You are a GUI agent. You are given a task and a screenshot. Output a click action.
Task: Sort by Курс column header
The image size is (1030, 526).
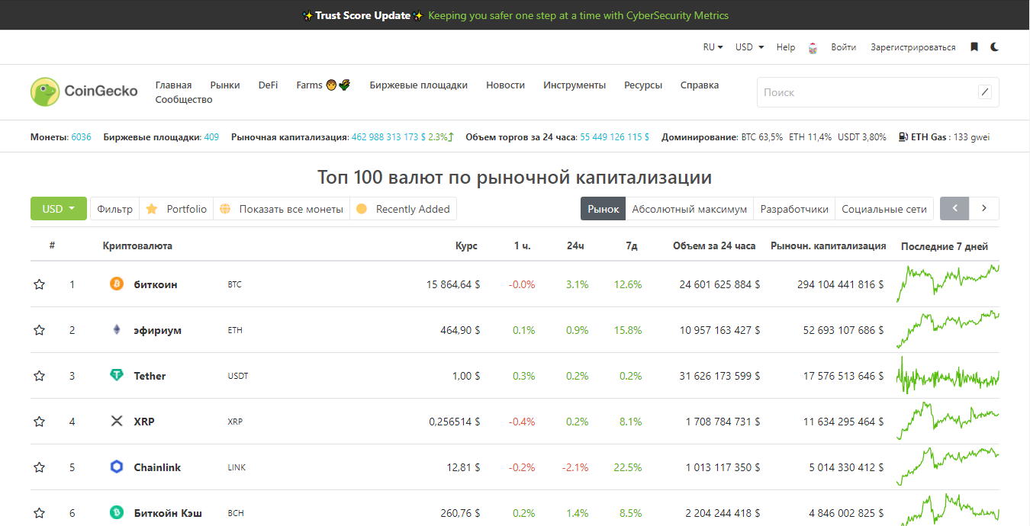pyautogui.click(x=466, y=246)
